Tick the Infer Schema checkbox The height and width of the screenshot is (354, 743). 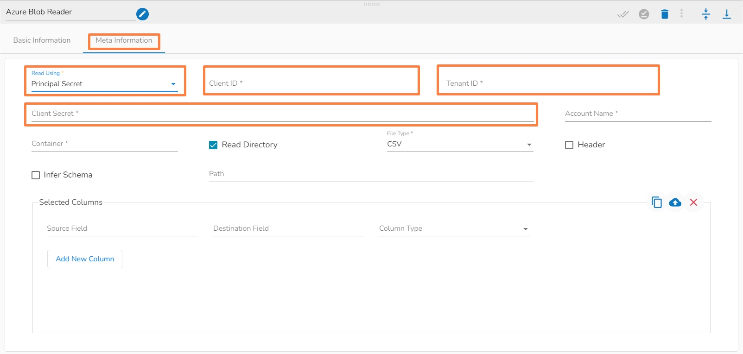pos(36,175)
